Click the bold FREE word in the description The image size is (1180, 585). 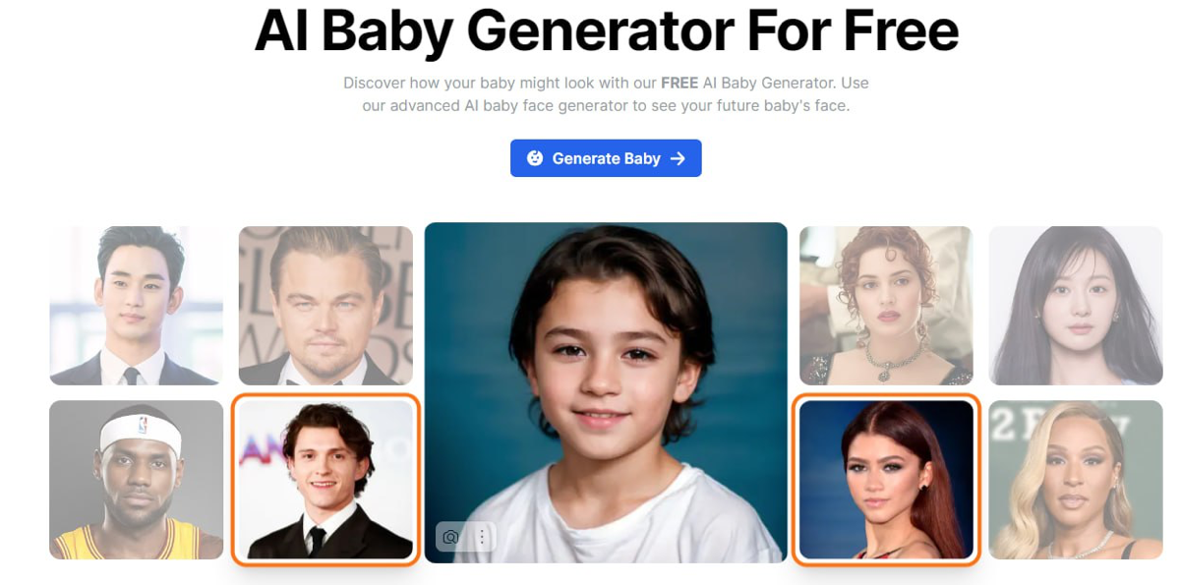point(679,83)
